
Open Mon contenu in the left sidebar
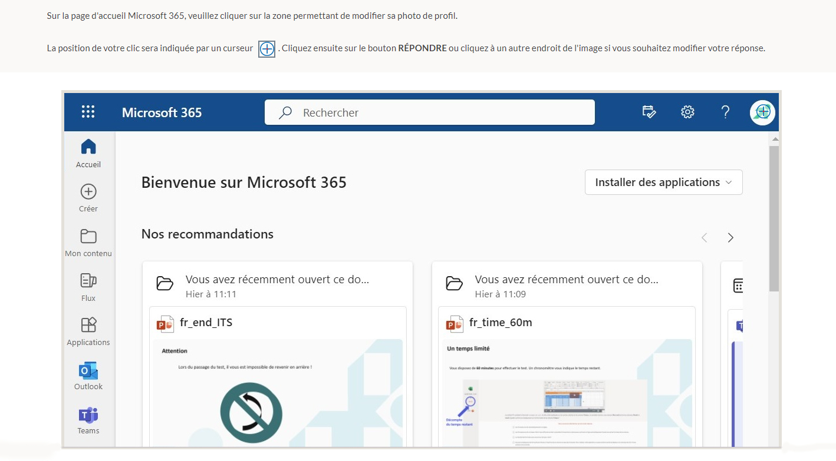(x=88, y=242)
